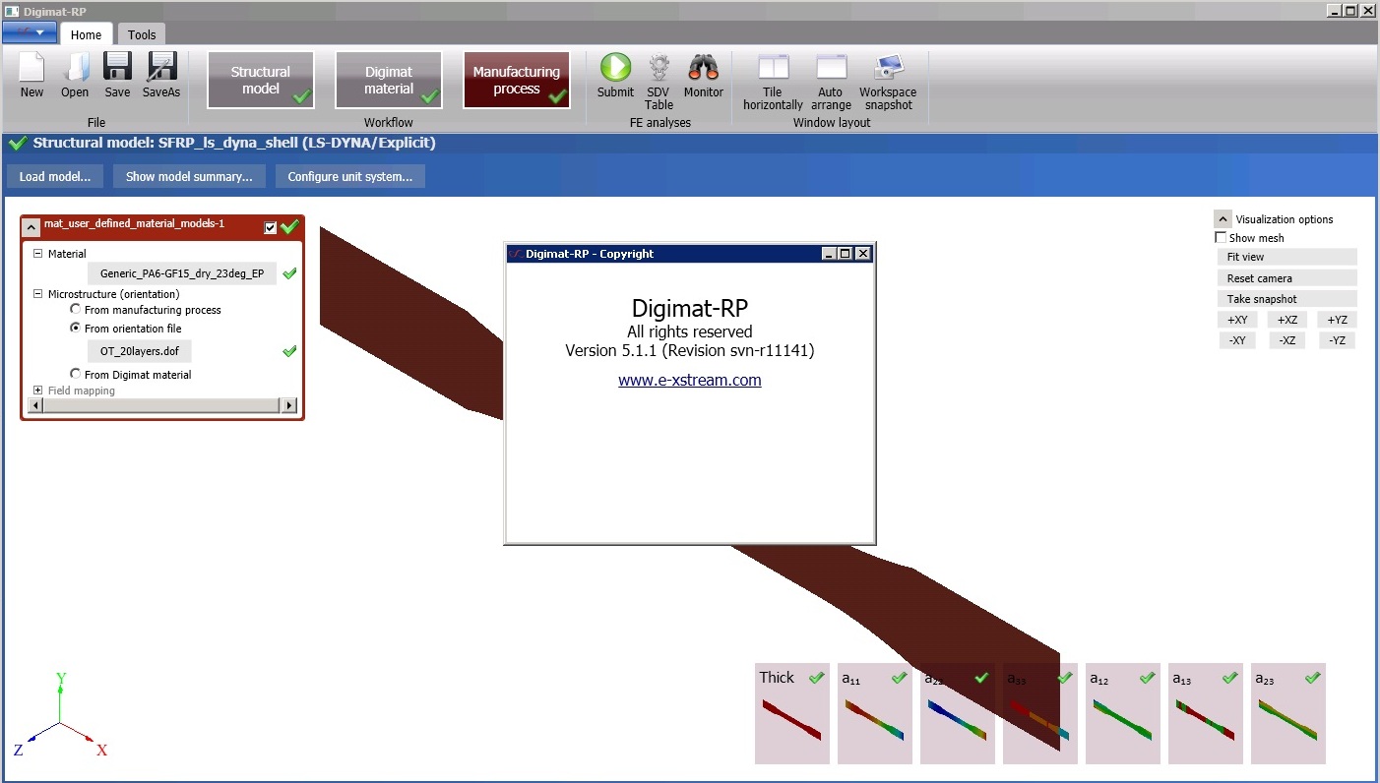Screen dimensions: 1380x783
Task: Select From Digimat material radio option
Action: click(76, 374)
